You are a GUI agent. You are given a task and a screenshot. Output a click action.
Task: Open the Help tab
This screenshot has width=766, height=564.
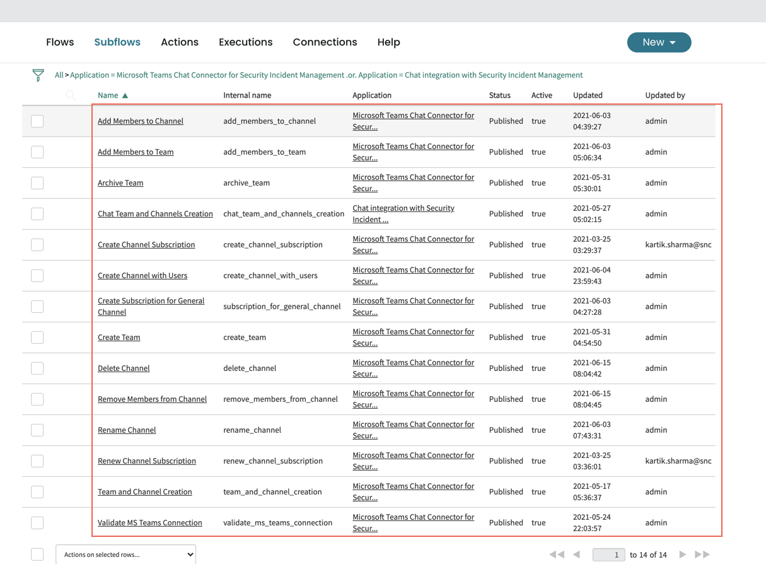(x=389, y=42)
